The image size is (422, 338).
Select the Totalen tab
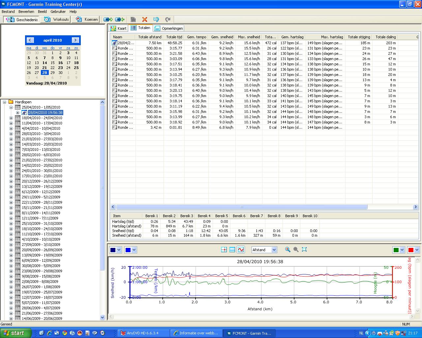[x=140, y=28]
